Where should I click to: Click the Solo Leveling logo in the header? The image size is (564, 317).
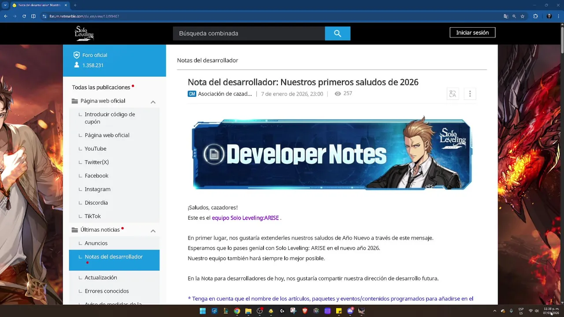pos(84,33)
